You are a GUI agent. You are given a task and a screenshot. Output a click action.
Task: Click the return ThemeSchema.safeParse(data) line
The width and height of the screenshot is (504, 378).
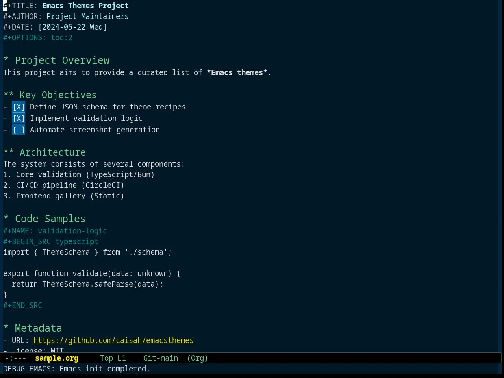[87, 284]
